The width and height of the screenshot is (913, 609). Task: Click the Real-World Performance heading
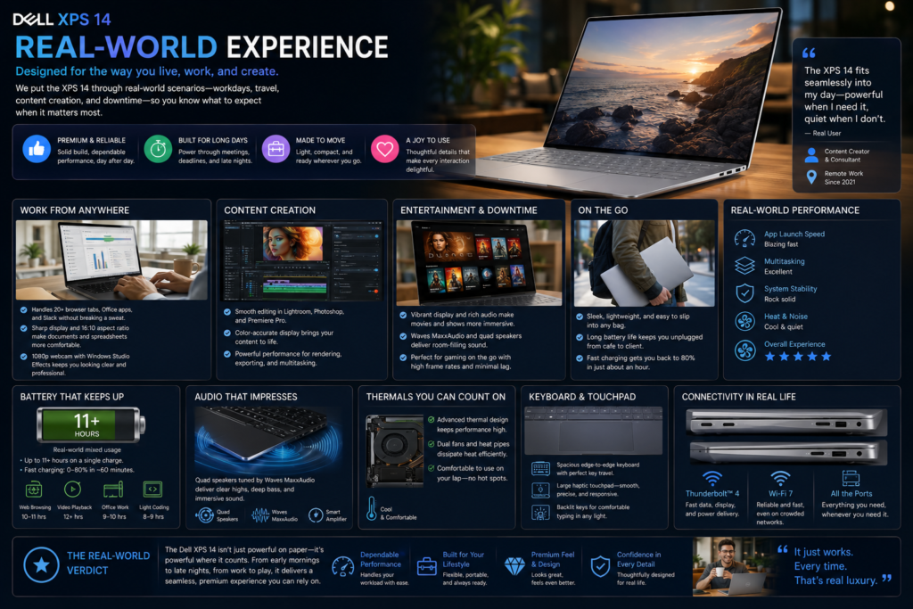click(794, 210)
